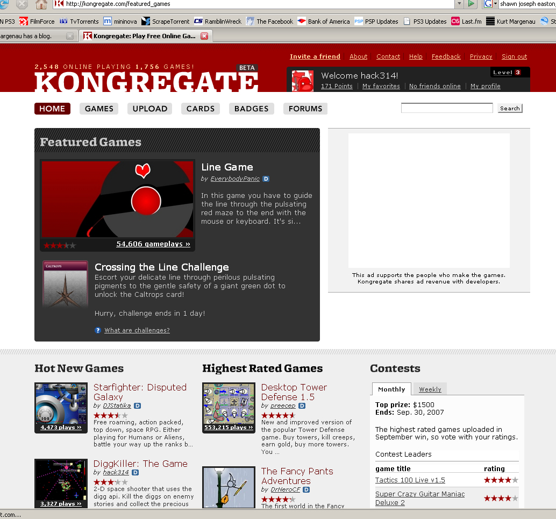Open the Kurt Margenau bookmark

coord(510,22)
